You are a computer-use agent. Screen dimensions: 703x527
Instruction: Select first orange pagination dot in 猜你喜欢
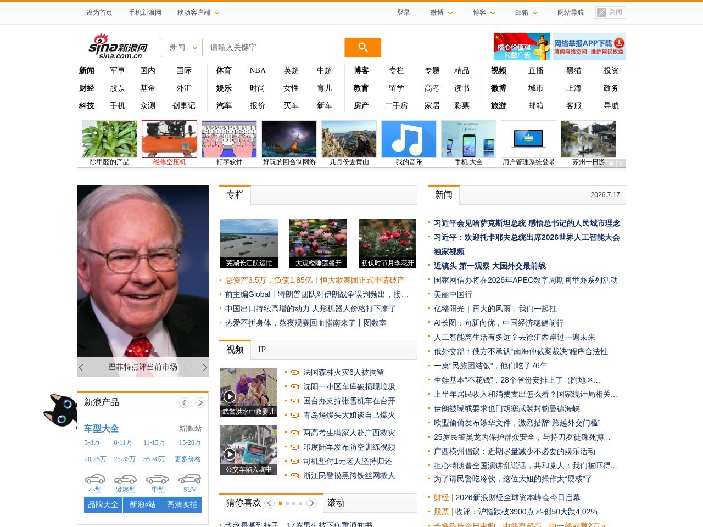(281, 503)
